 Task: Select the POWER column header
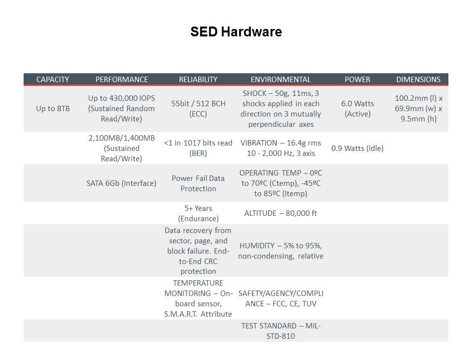pyautogui.click(x=357, y=79)
